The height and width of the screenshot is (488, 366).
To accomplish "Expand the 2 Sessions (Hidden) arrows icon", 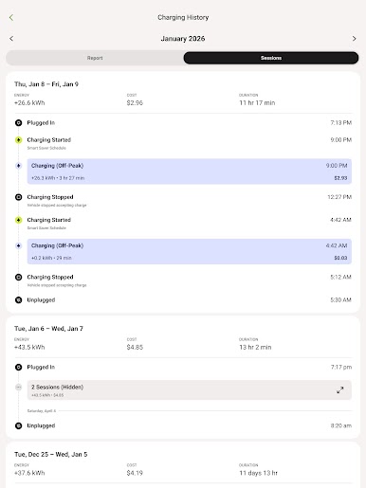I will pyautogui.click(x=340, y=390).
